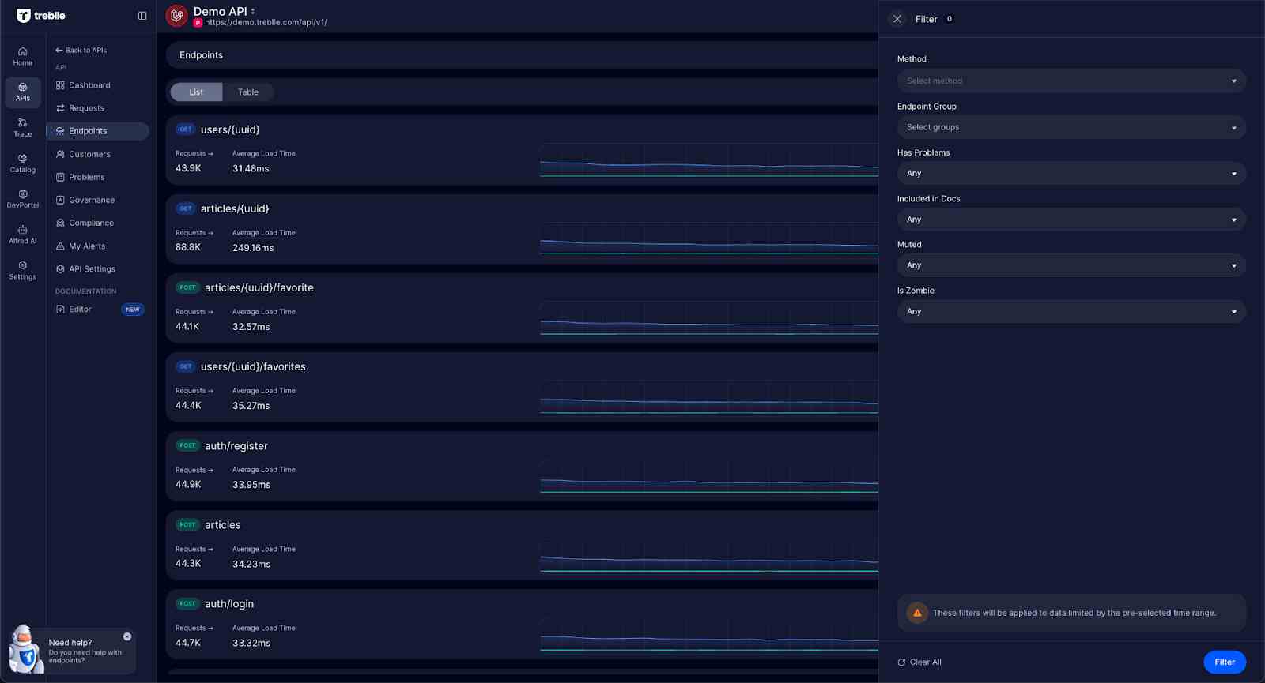The height and width of the screenshot is (683, 1265).
Task: Select Endpoints in the sidebar
Action: coord(98,131)
